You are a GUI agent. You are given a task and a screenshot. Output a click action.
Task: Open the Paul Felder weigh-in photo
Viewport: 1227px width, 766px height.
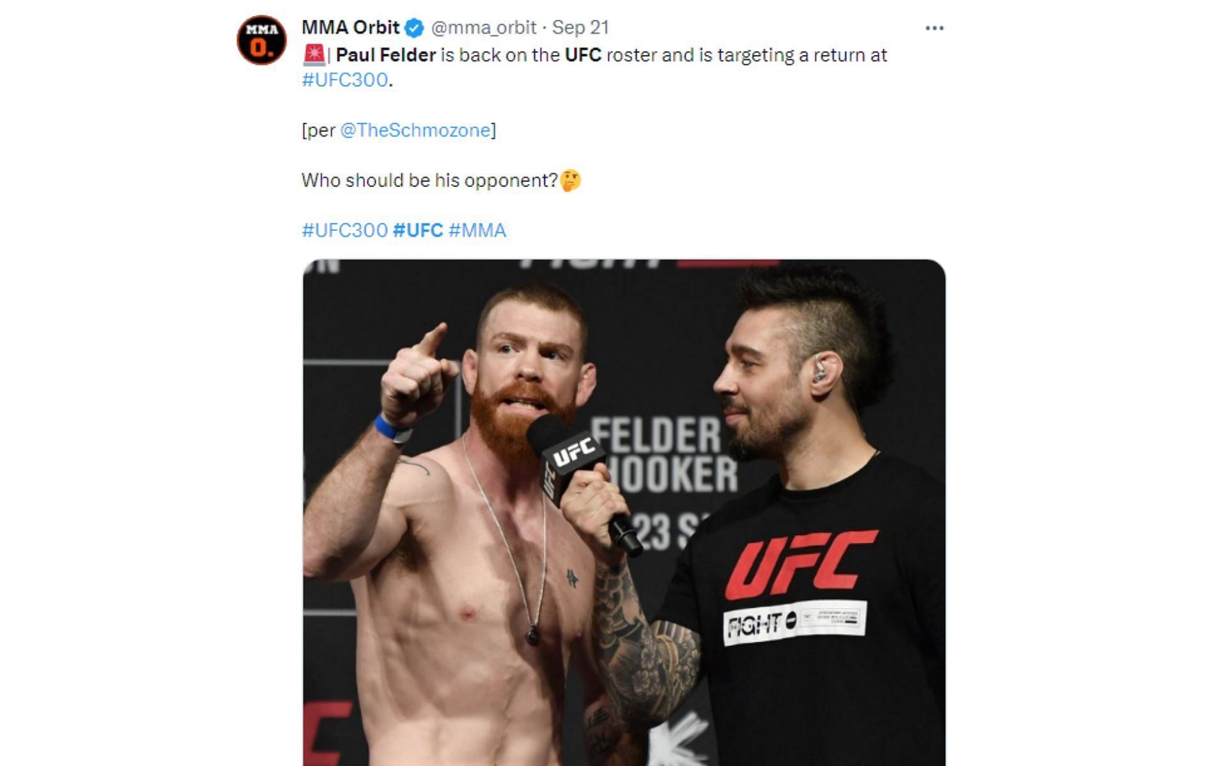tap(624, 513)
